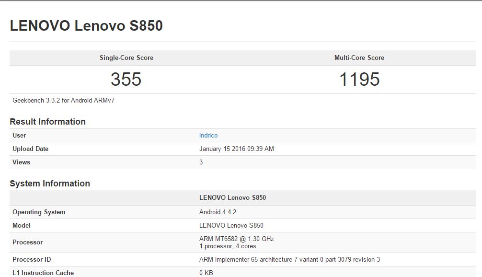Open the indrico user profile link
The width and height of the screenshot is (482, 277).
(x=208, y=135)
